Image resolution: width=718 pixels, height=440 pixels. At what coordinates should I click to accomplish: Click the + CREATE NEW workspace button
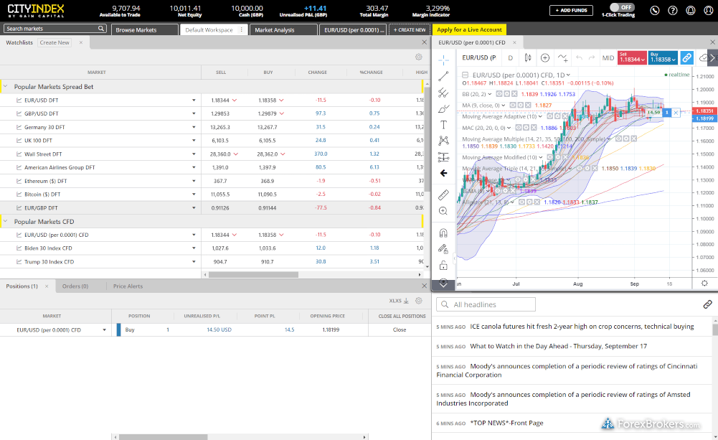[410, 30]
